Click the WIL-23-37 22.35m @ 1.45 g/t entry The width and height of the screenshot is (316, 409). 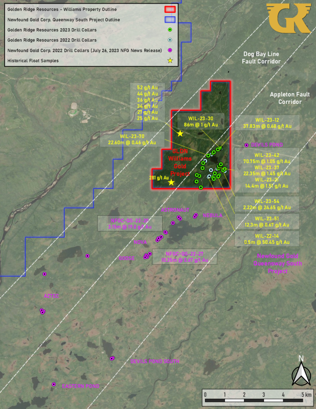[x=267, y=171]
